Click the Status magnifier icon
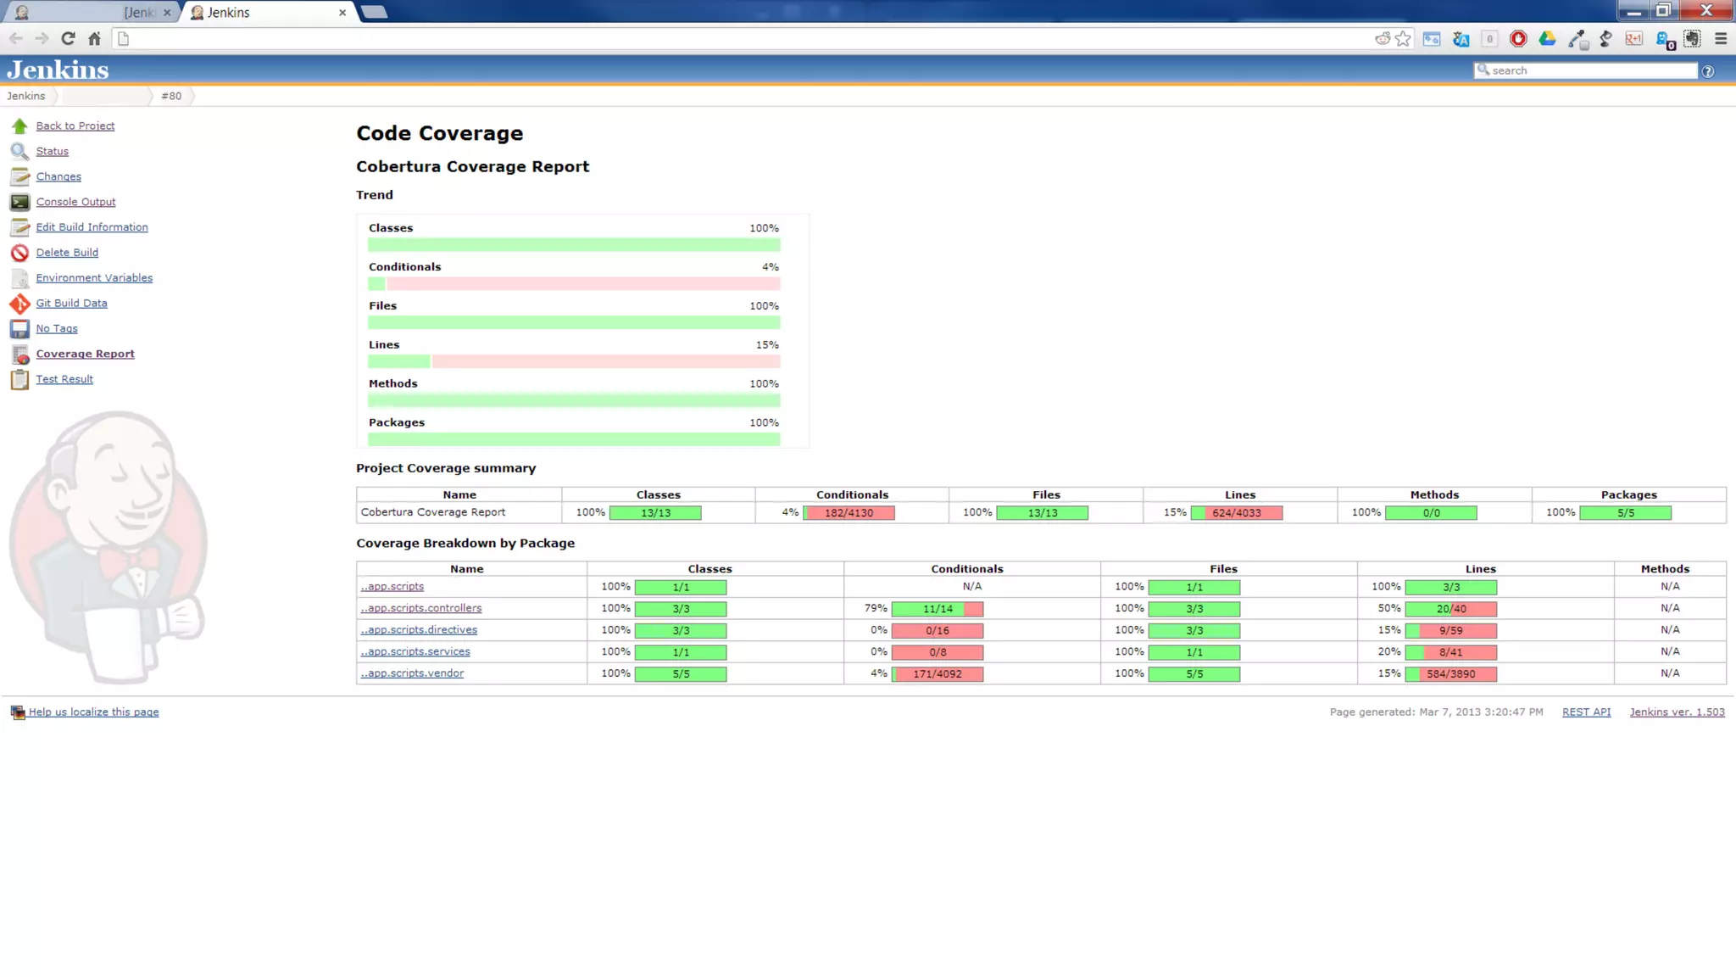This screenshot has height=977, width=1736. pyautogui.click(x=19, y=152)
